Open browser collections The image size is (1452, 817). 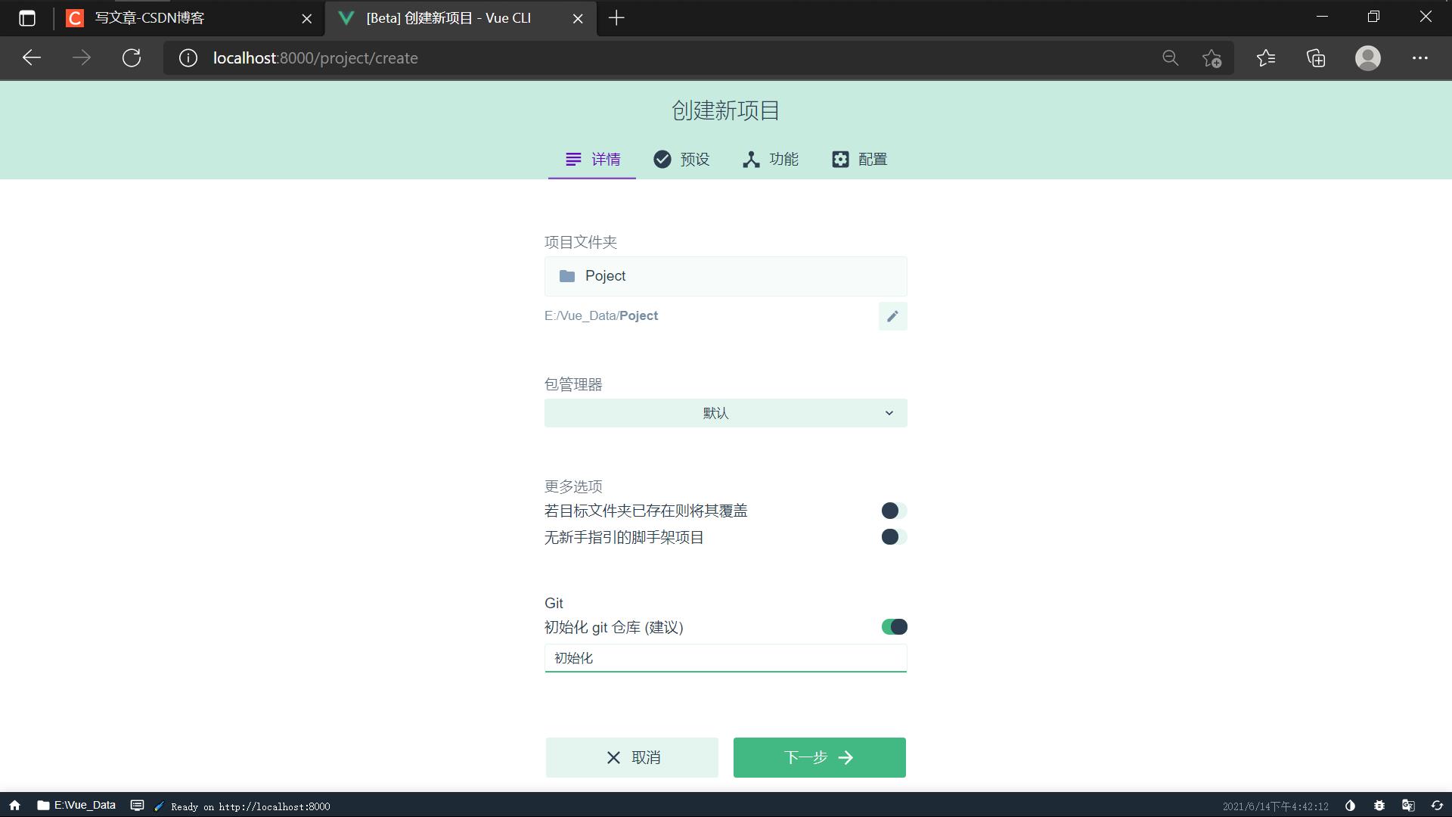point(1316,58)
